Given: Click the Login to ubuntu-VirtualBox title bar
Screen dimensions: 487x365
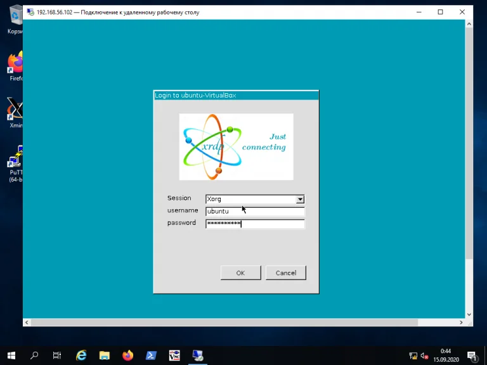Looking at the screenshot, I should [237, 95].
